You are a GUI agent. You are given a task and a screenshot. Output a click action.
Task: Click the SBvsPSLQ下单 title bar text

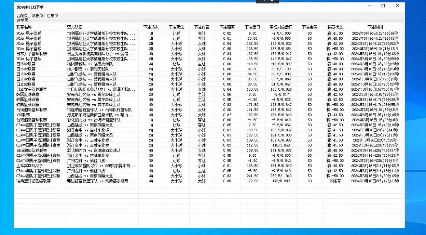coord(30,6)
